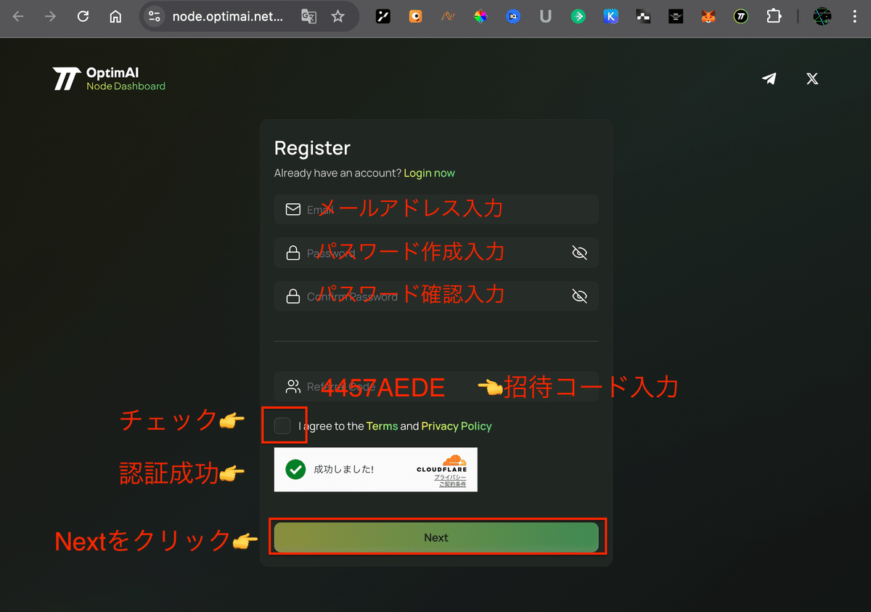Check the Terms and Privacy Policy agreement box

click(x=283, y=425)
